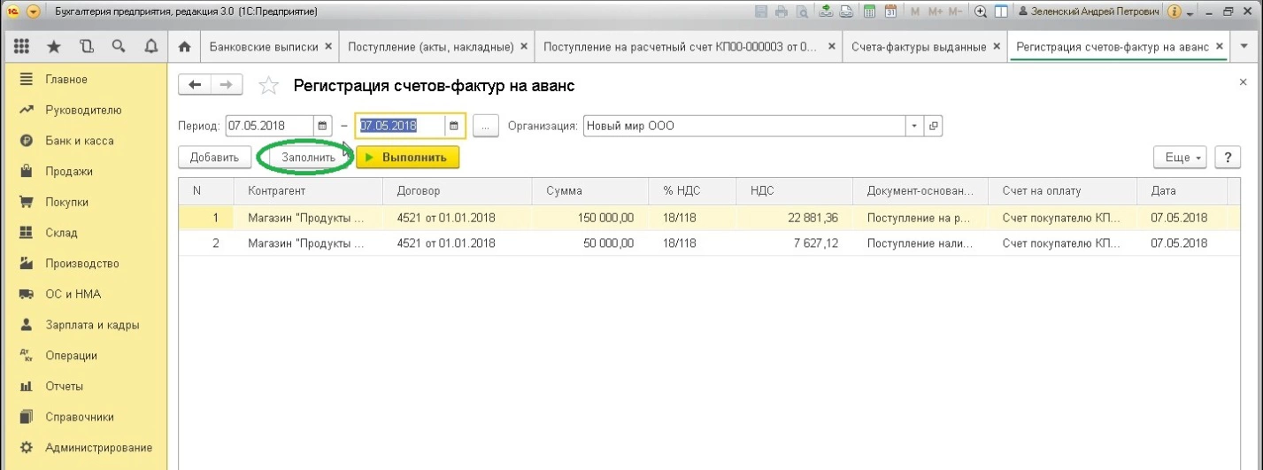Open the Favorites star panel
The width and height of the screenshot is (1263, 470).
[54, 46]
